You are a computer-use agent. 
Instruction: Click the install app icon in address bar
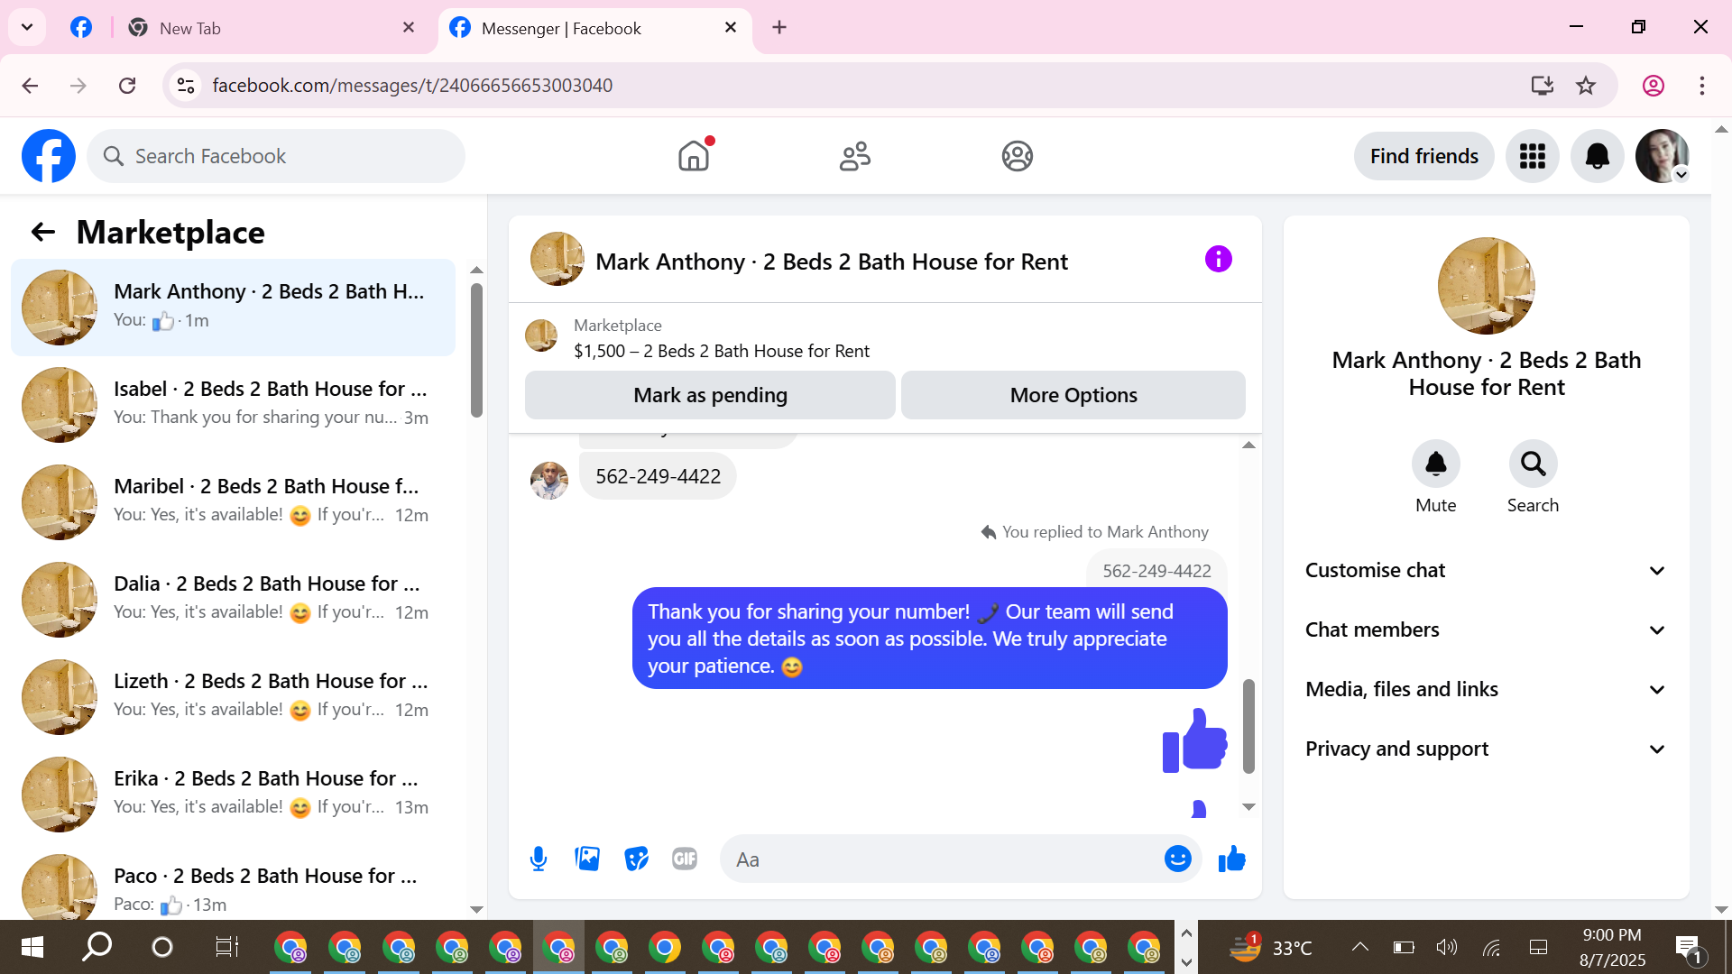(1542, 86)
